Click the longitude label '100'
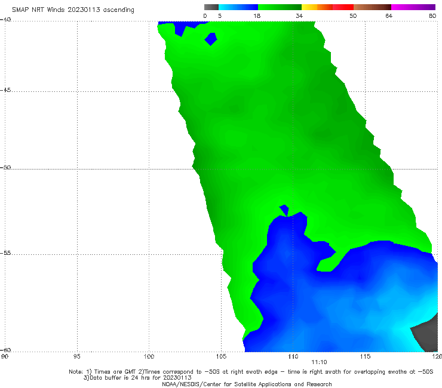The height and width of the screenshot is (388, 442). click(149, 357)
